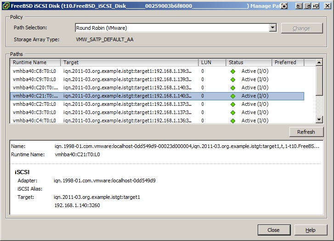The width and height of the screenshot is (334, 241).
Task: Sort paths by Status column header
Action: 249,62
